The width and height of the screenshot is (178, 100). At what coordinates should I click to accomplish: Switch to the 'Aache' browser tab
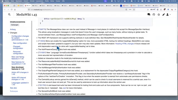click(140, 6)
